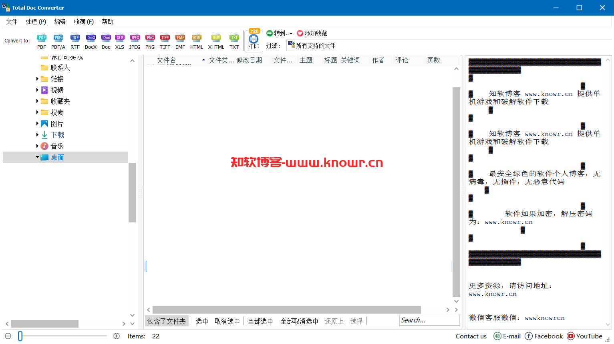Pick the Doc conversion icon
The image size is (614, 344).
pos(106,41)
